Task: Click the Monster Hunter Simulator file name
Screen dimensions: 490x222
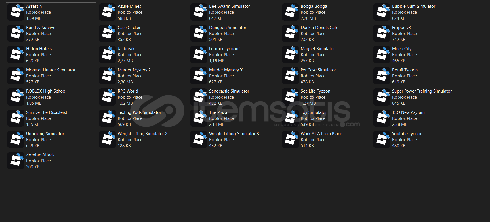Action: click(51, 70)
